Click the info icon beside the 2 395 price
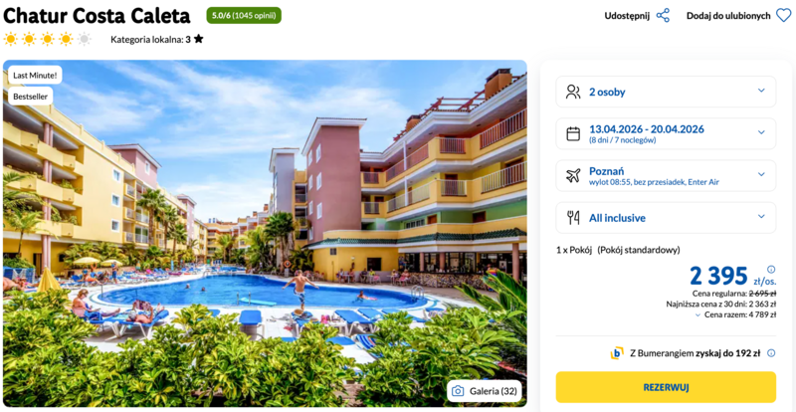 771,269
